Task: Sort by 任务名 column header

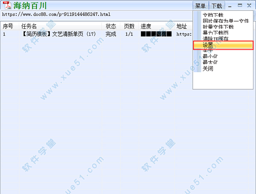Action: (x=61, y=26)
